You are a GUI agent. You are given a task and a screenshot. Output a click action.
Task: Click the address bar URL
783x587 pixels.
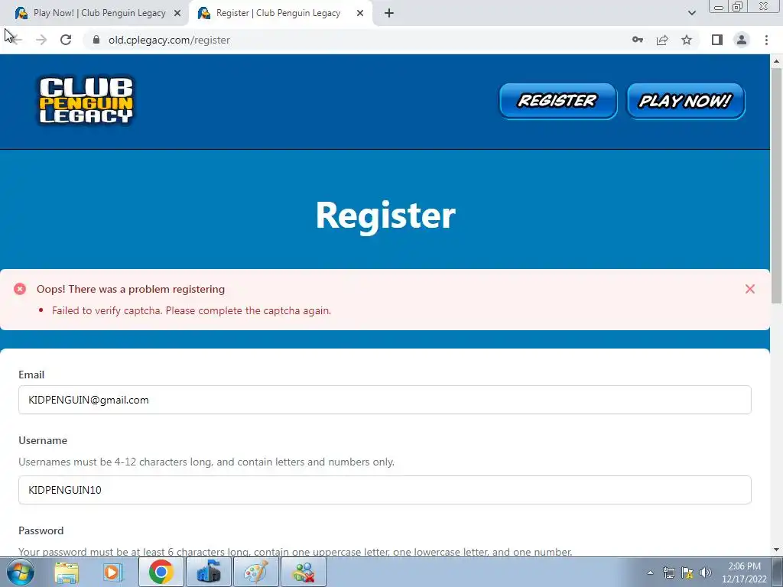(x=169, y=40)
